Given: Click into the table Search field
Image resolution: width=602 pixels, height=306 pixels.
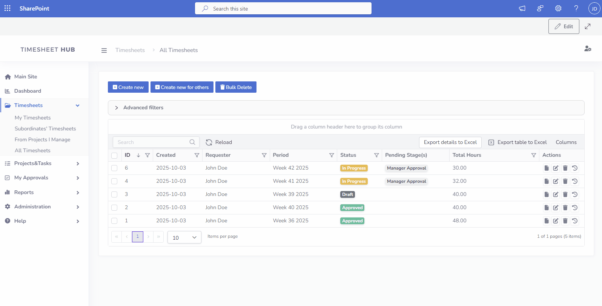Looking at the screenshot, I should (151, 142).
